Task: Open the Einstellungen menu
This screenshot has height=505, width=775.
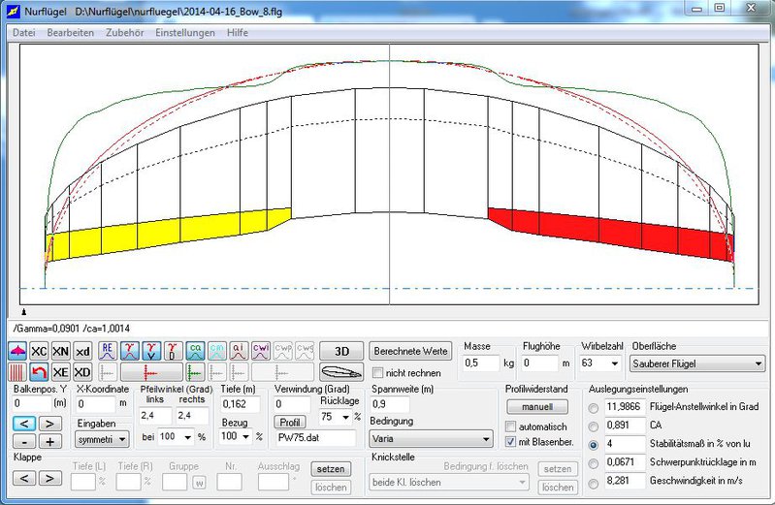Action: click(184, 33)
